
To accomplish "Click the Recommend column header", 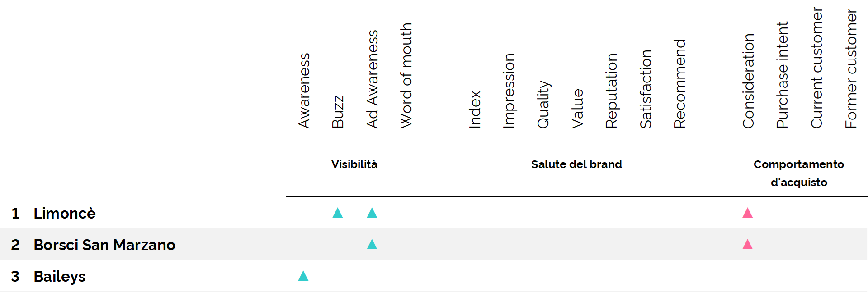I will [x=680, y=84].
